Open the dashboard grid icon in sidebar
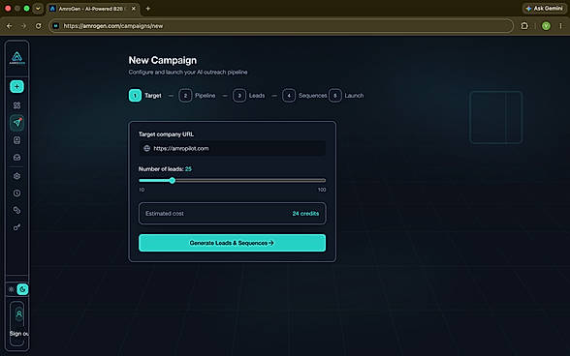The height and width of the screenshot is (356, 570). tap(16, 105)
